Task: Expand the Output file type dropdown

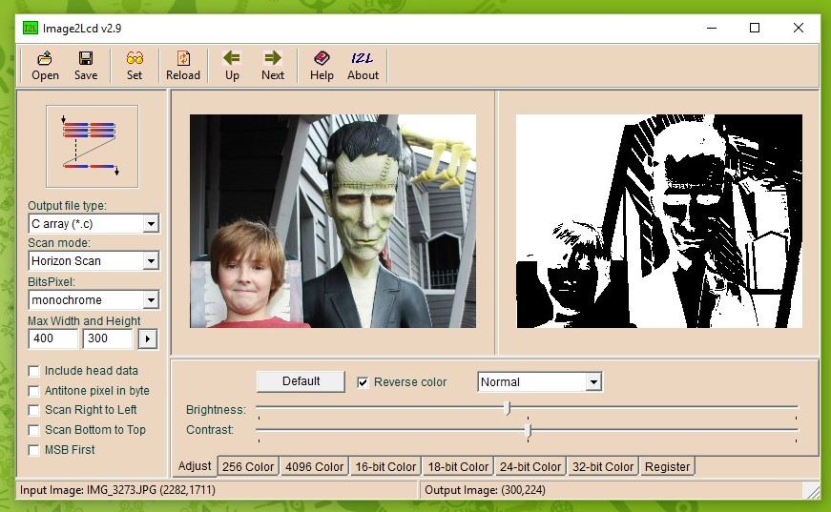Action: [151, 224]
